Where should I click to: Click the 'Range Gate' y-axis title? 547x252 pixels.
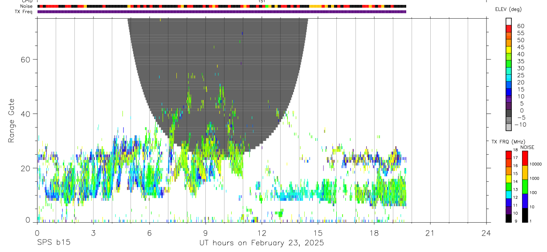point(12,120)
